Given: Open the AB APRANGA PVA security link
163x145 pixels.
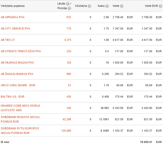Looking at the screenshot, I should point(13,17).
